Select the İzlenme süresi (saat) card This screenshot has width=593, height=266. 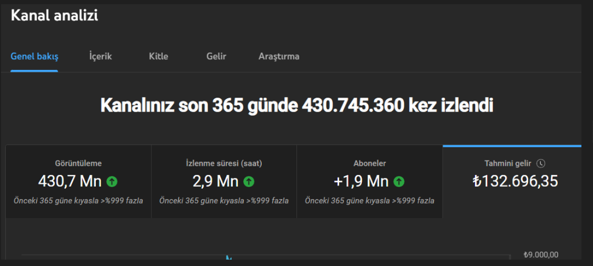point(224,181)
